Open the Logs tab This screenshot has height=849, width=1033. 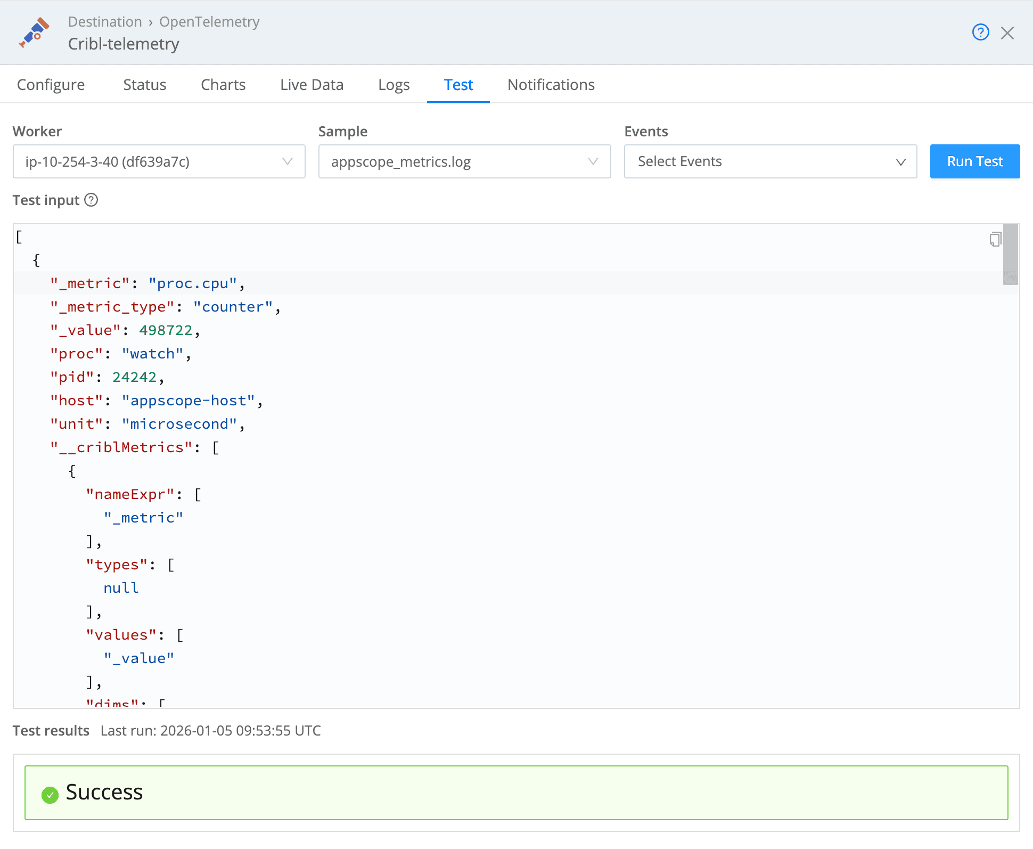(393, 85)
